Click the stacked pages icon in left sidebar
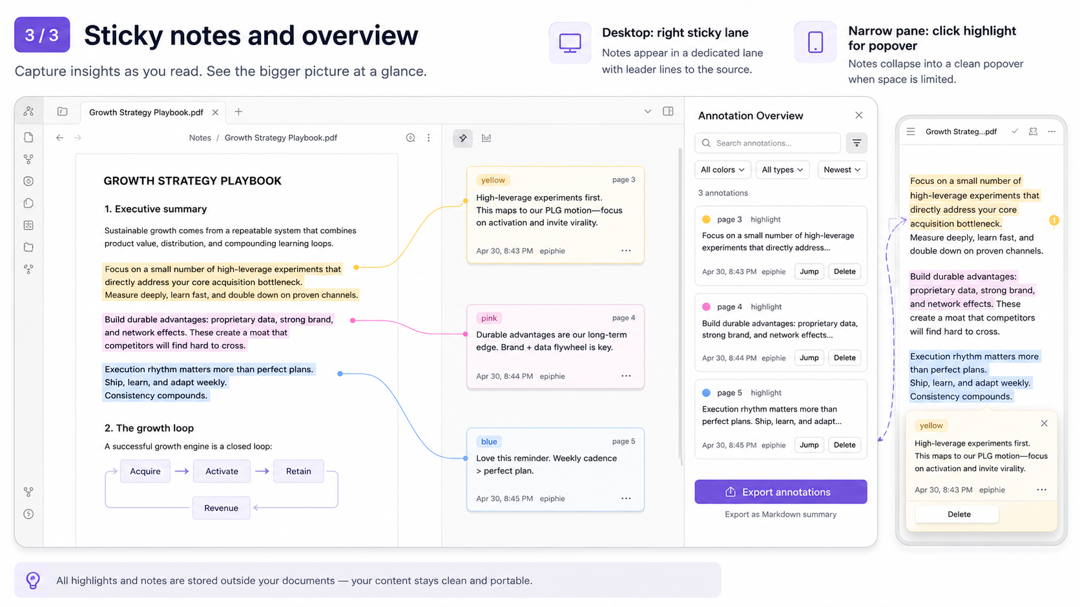Screen dimensions: 1080x607 click(28, 203)
